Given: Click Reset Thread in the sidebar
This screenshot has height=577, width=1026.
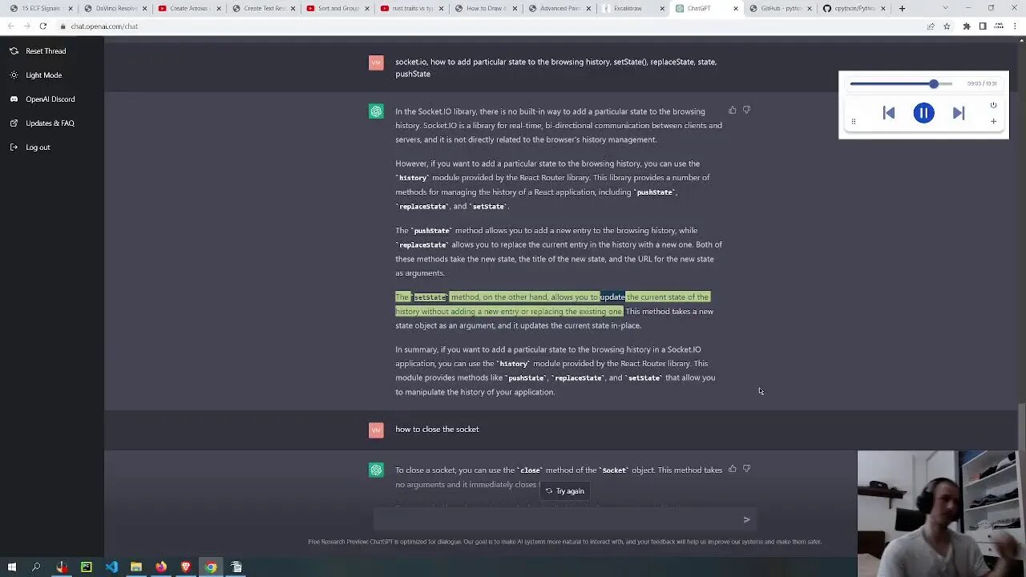Looking at the screenshot, I should [46, 51].
